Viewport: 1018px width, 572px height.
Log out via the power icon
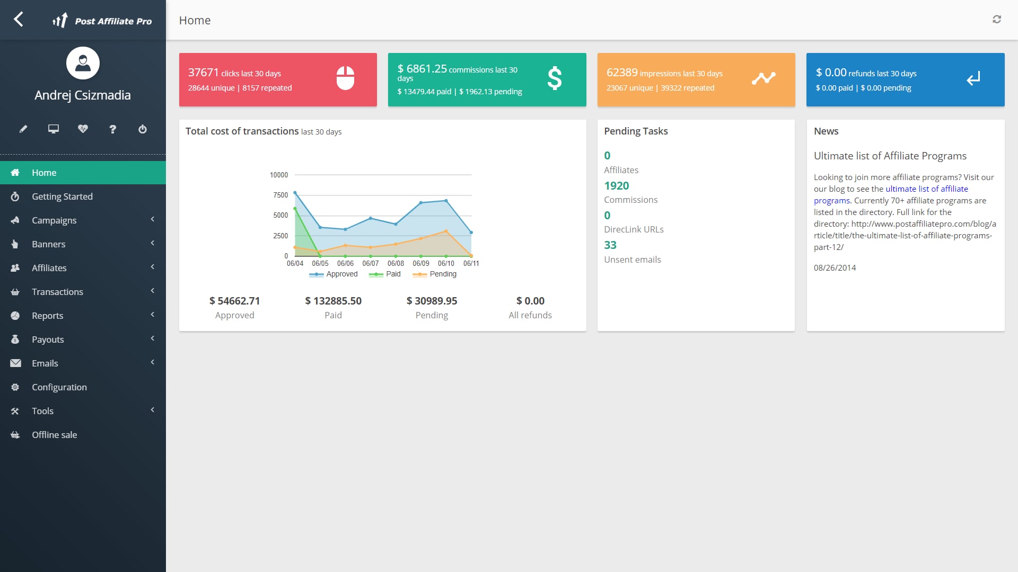coord(143,129)
